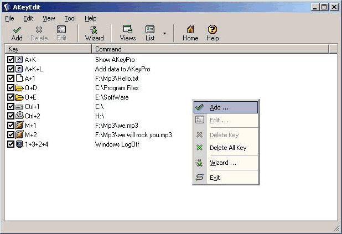Viewport: 342px width, 234px height.
Task: Click the AKeyEdit title bar app icon
Action: 7,7
